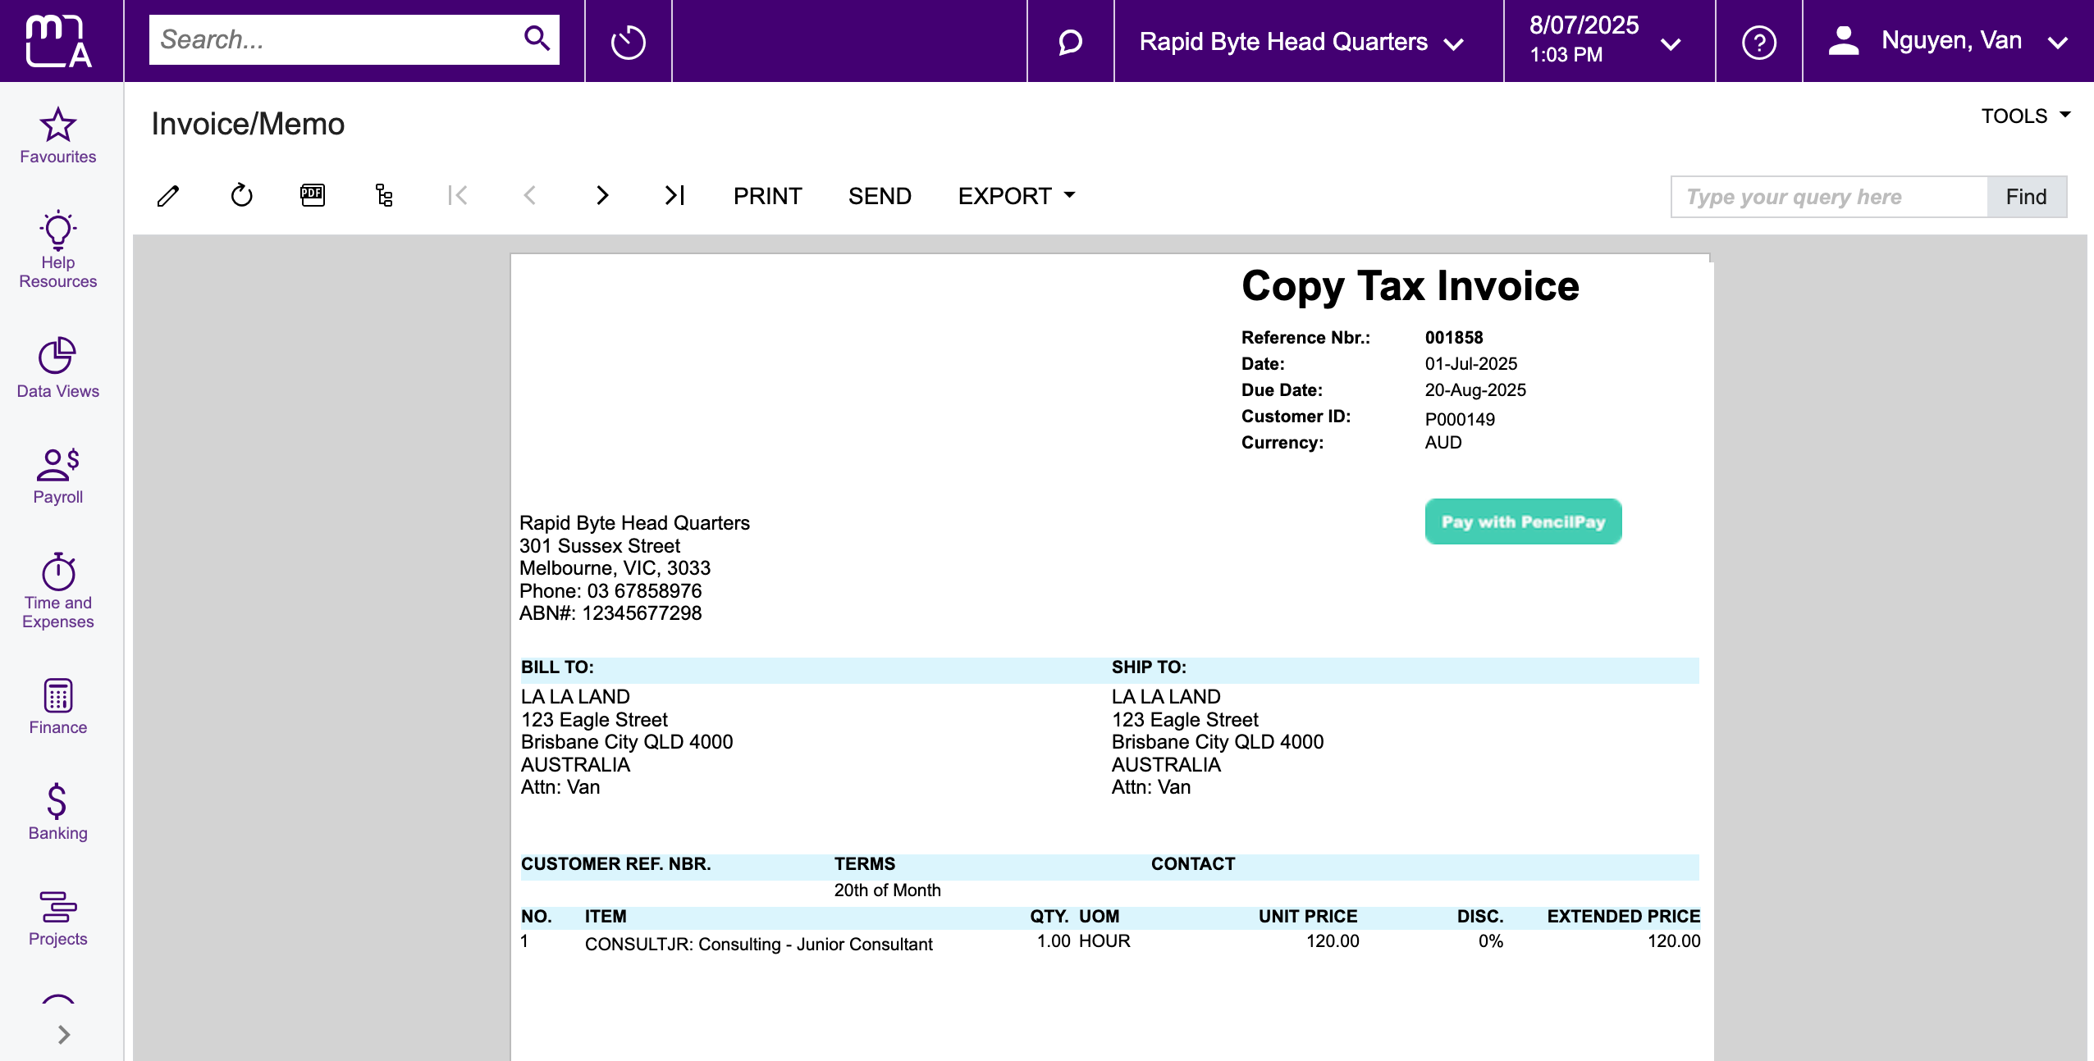Click the SEND button

pyautogui.click(x=880, y=196)
